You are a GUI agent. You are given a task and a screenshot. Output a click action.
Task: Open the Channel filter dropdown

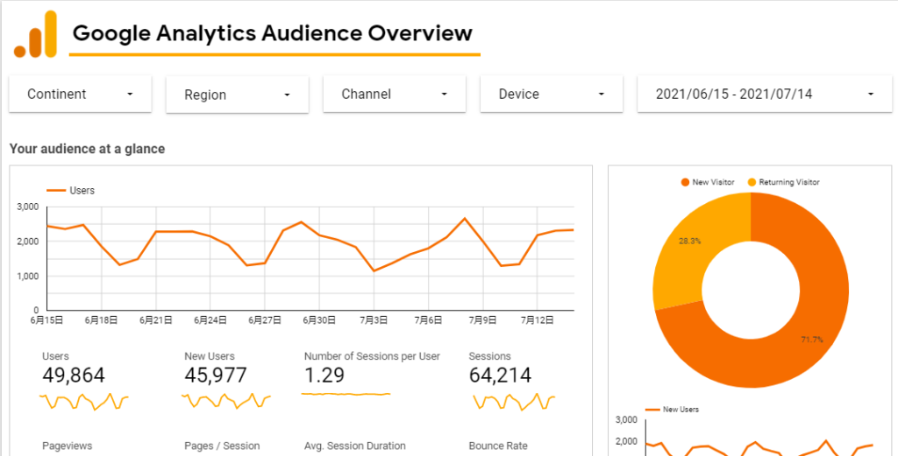tap(395, 94)
